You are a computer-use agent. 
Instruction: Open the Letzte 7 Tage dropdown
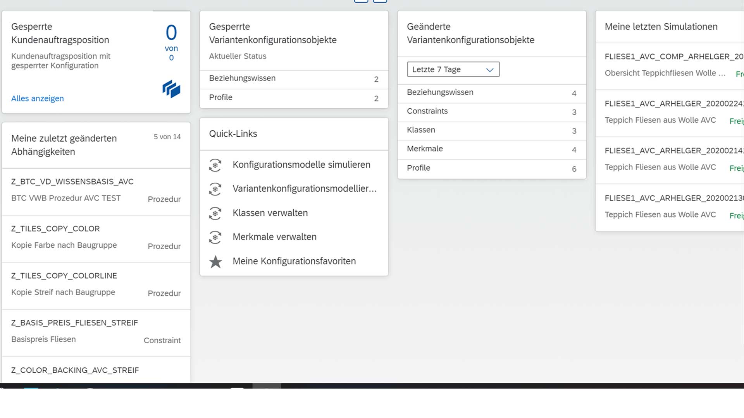pos(446,69)
